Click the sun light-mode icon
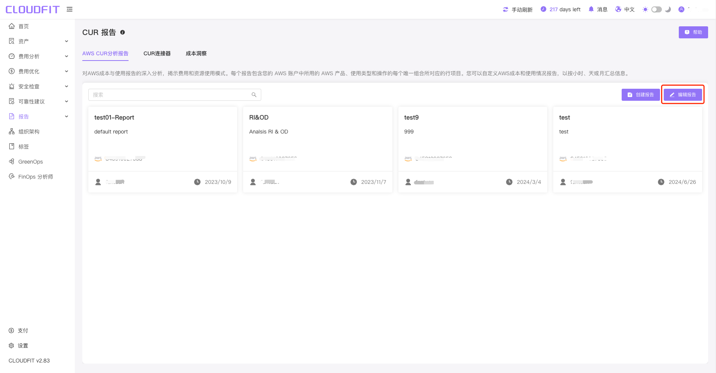Screen dimensions: 716x373 (645, 9)
